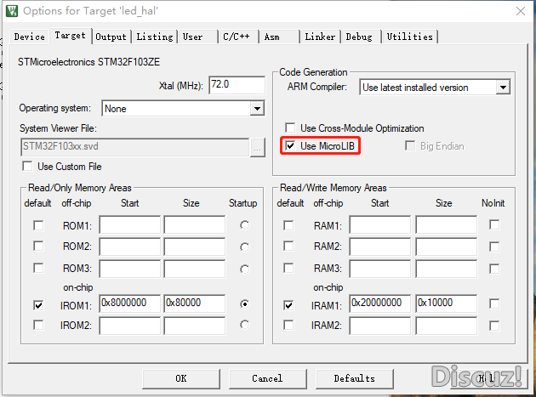This screenshot has height=397, width=536.
Task: Click the ROM2 Start address field
Action: (129, 247)
